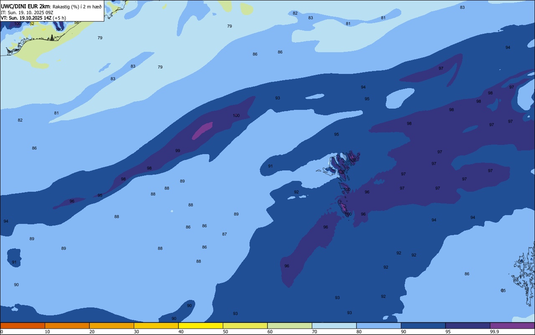The image size is (535, 335).
Task: Pick the purple above-99.9 legend swatch
Action: pyautogui.click(x=512, y=325)
